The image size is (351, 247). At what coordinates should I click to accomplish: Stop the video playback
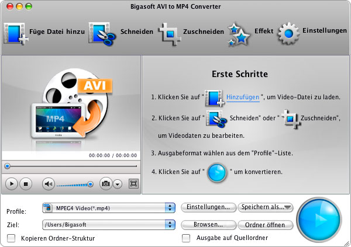click(26, 184)
